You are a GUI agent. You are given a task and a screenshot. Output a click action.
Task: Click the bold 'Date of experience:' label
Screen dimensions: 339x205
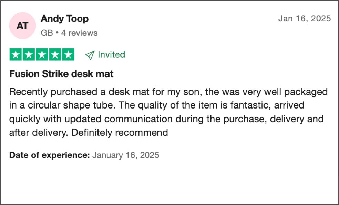(x=49, y=155)
